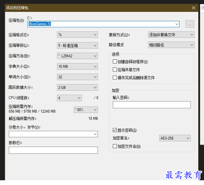Open the archive format 7z dropdown

tap(77, 35)
